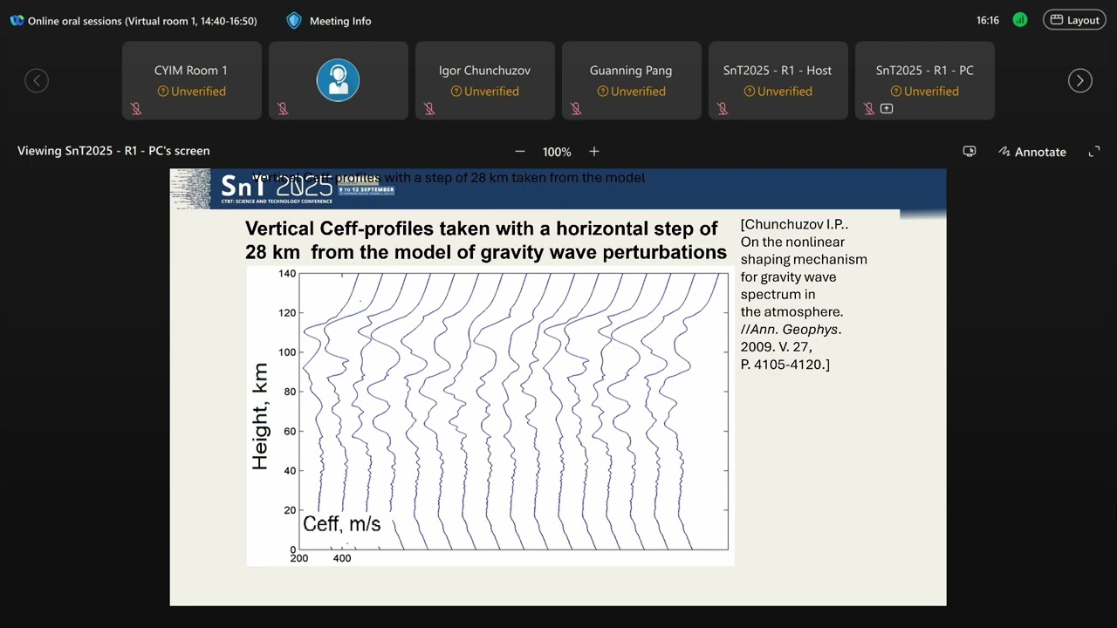Viewport: 1117px width, 628px height.
Task: Start annotating with the Annotate button
Action: pos(1032,152)
